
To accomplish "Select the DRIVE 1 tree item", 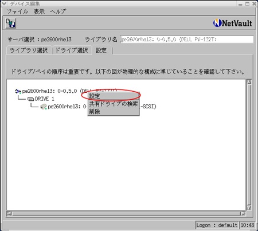I will pos(45,99).
